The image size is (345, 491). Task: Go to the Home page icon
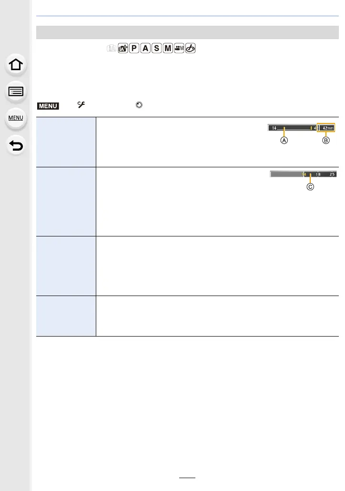point(16,64)
